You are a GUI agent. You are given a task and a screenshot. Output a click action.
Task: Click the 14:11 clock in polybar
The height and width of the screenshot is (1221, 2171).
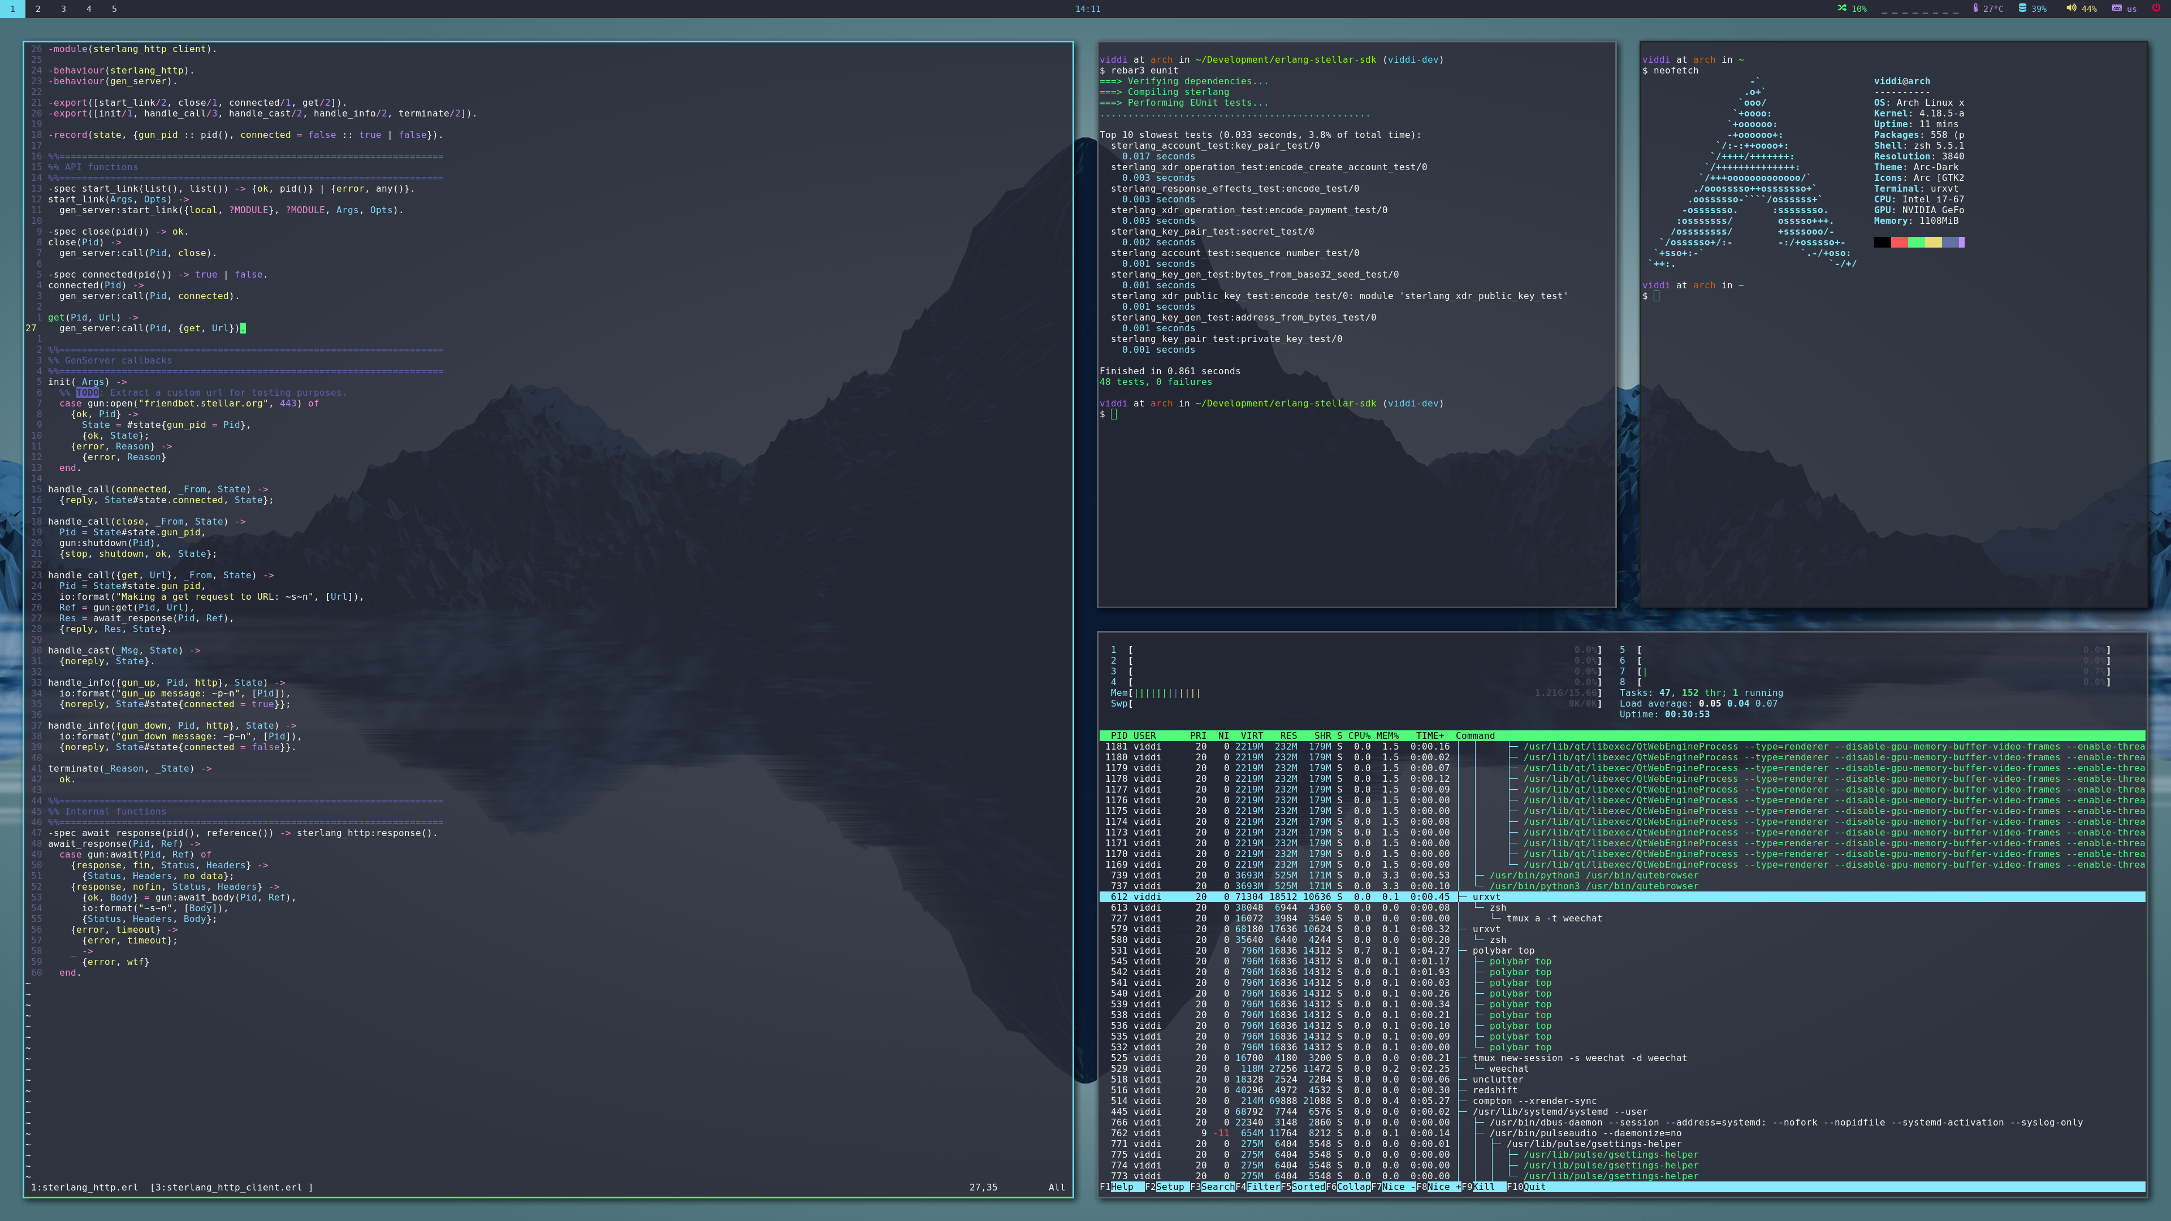click(1087, 8)
